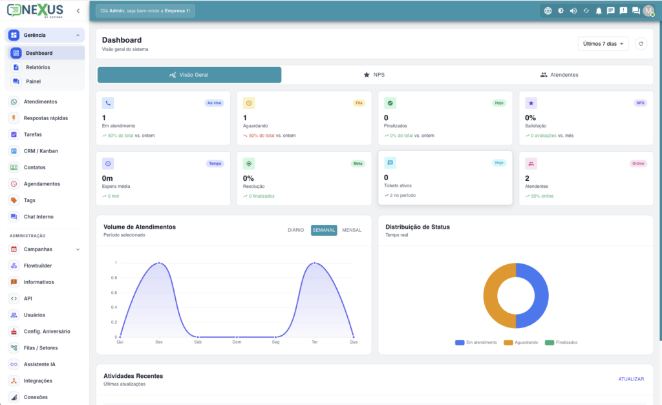Toggle the Aguardando legend swatch
662x405 pixels.
pos(508,342)
